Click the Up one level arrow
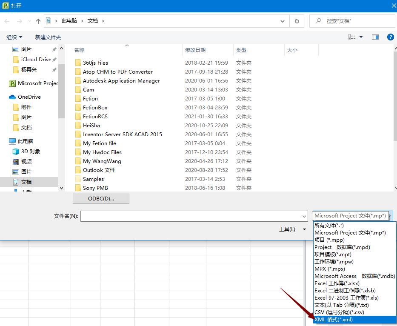Viewport: 397px width, 326px height. point(38,21)
